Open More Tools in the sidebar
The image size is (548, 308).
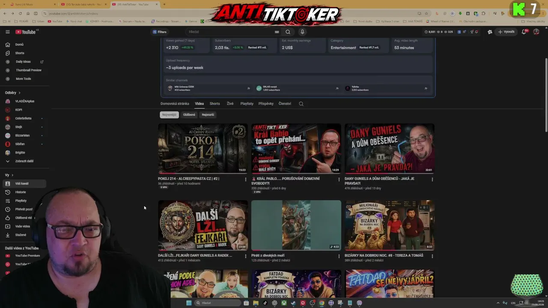coord(24,79)
